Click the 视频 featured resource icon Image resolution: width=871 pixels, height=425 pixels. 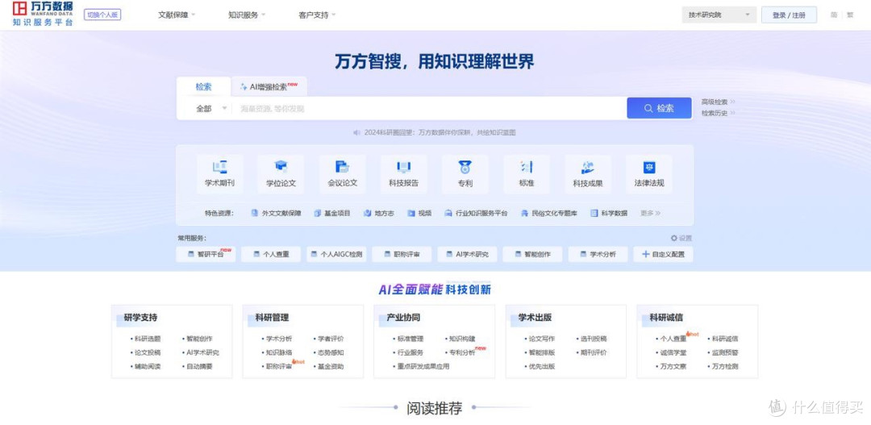pos(411,213)
